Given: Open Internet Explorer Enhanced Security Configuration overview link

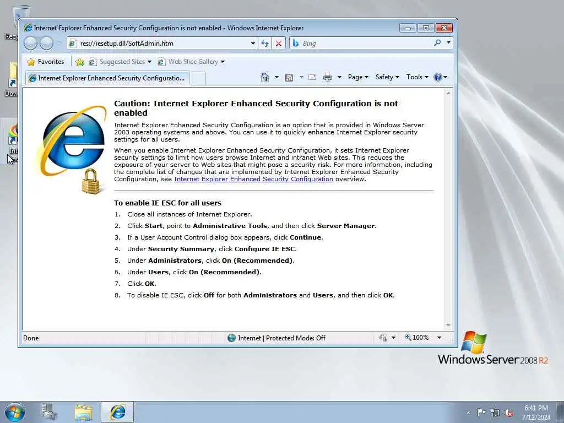Looking at the screenshot, I should point(253,179).
